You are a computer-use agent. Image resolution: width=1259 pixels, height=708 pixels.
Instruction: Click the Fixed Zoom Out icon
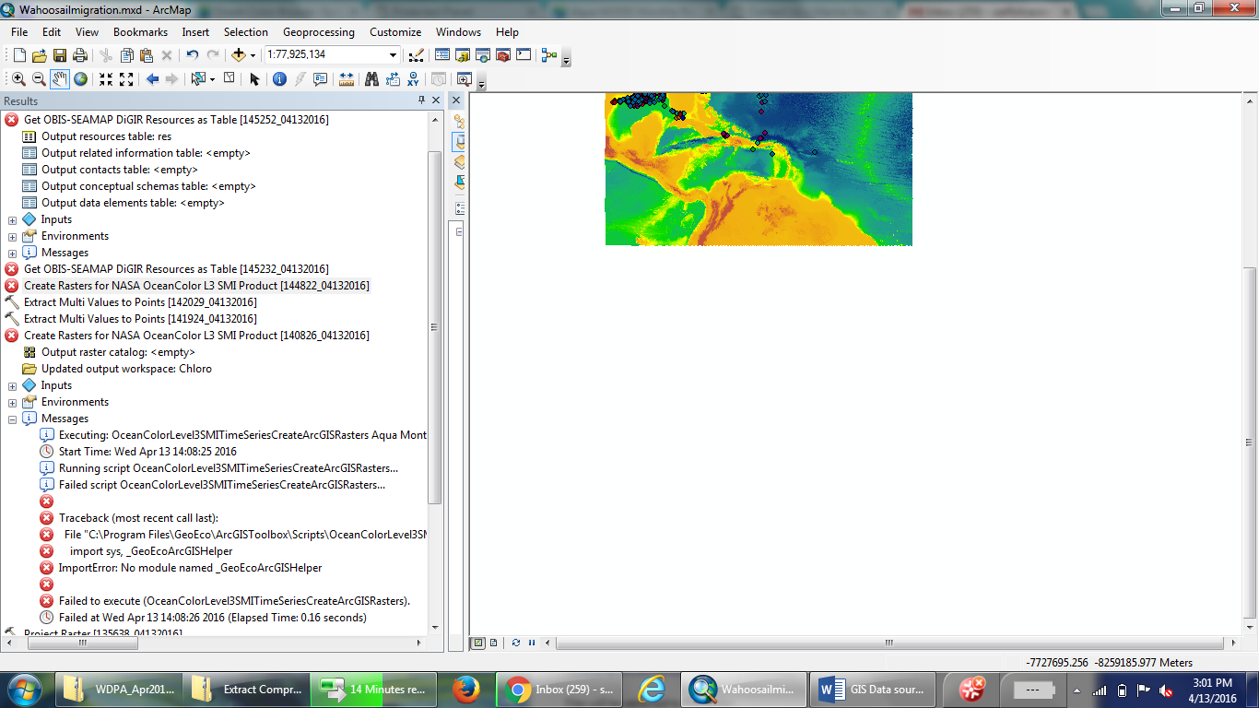(126, 79)
